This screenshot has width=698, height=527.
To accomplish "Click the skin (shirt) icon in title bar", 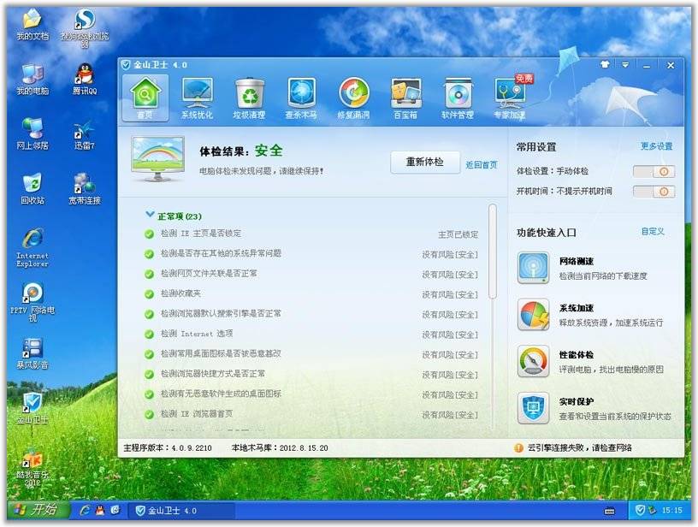I will (x=605, y=64).
